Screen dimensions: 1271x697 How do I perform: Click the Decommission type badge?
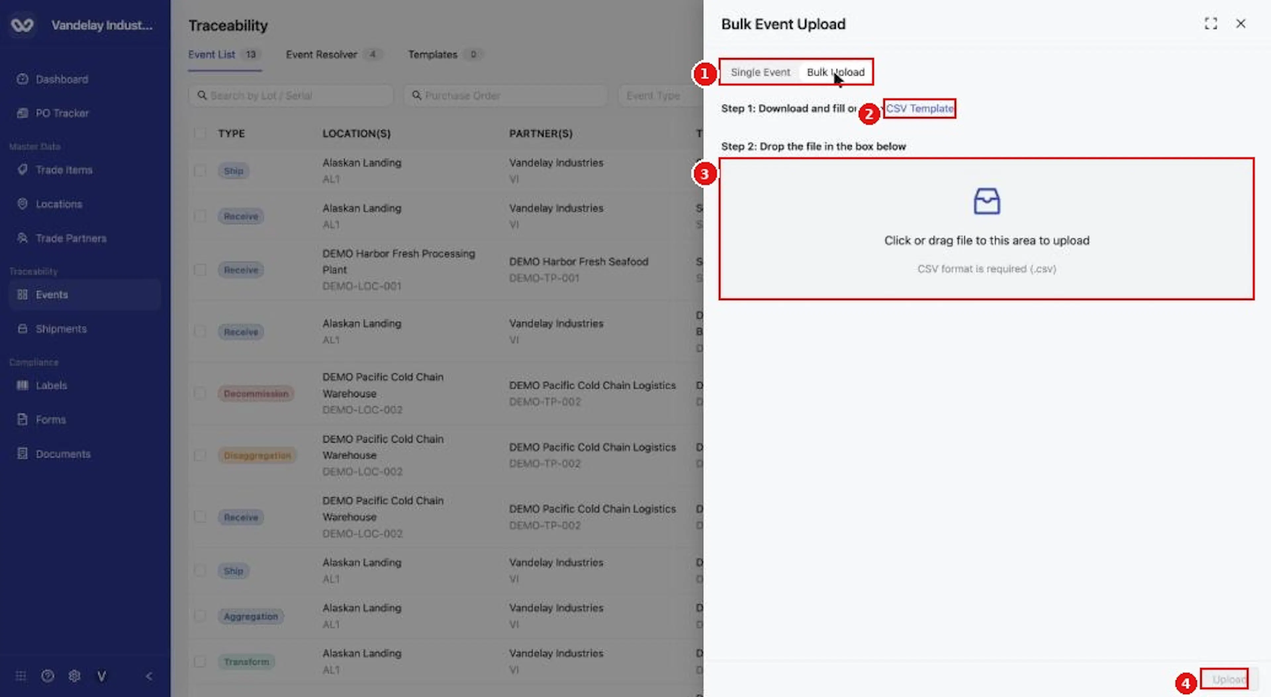tap(256, 394)
